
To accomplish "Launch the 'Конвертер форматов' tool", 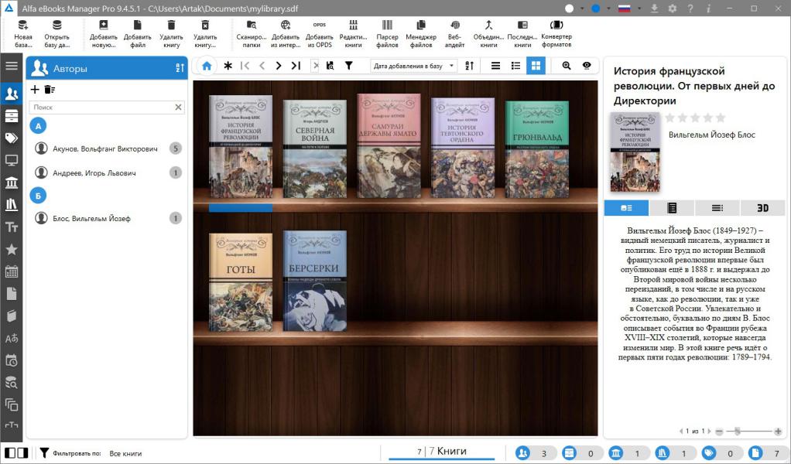I will 556,26.
